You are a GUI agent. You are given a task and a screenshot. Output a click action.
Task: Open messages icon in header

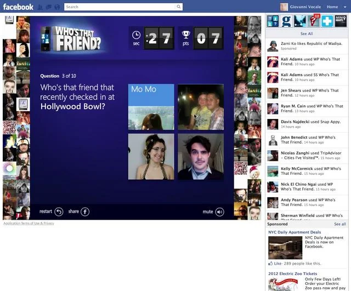pos(49,7)
